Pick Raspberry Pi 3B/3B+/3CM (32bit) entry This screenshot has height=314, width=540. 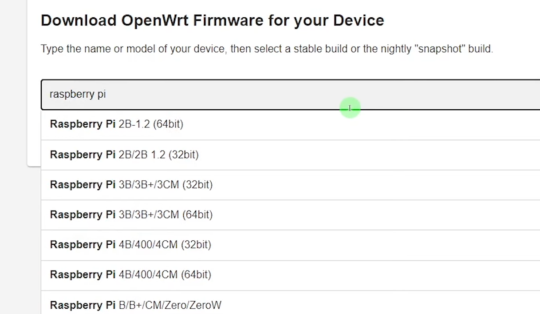click(131, 185)
